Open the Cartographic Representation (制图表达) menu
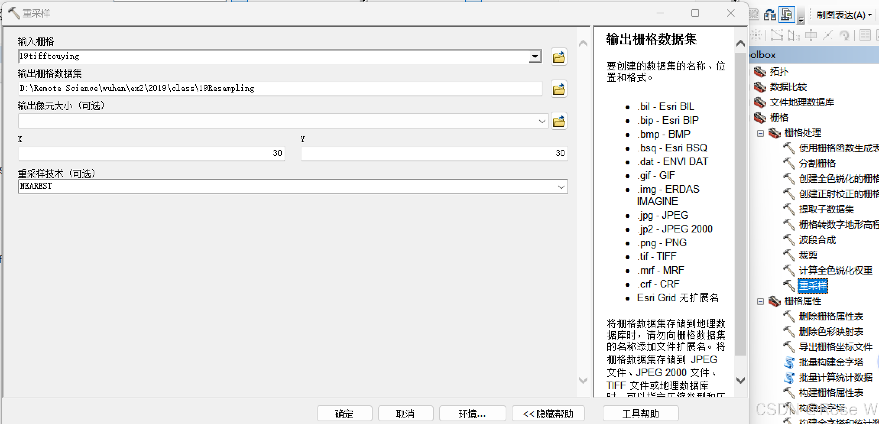Viewport: 879px width, 424px height. [843, 15]
